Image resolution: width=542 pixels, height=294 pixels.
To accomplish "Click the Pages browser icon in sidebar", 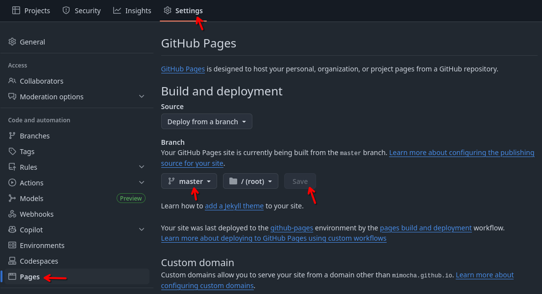I will [12, 276].
